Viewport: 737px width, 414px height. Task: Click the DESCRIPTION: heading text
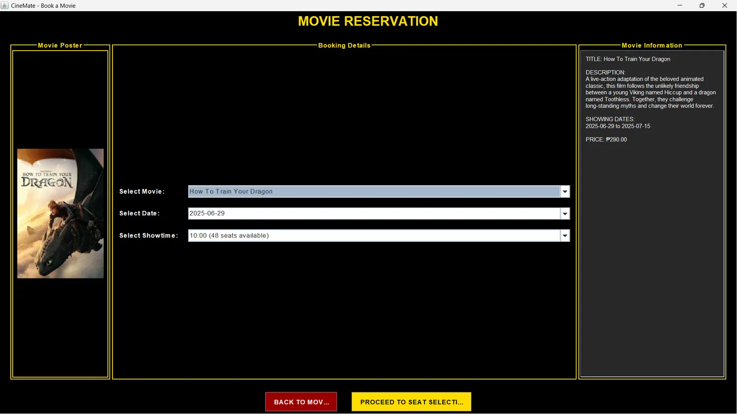605,72
